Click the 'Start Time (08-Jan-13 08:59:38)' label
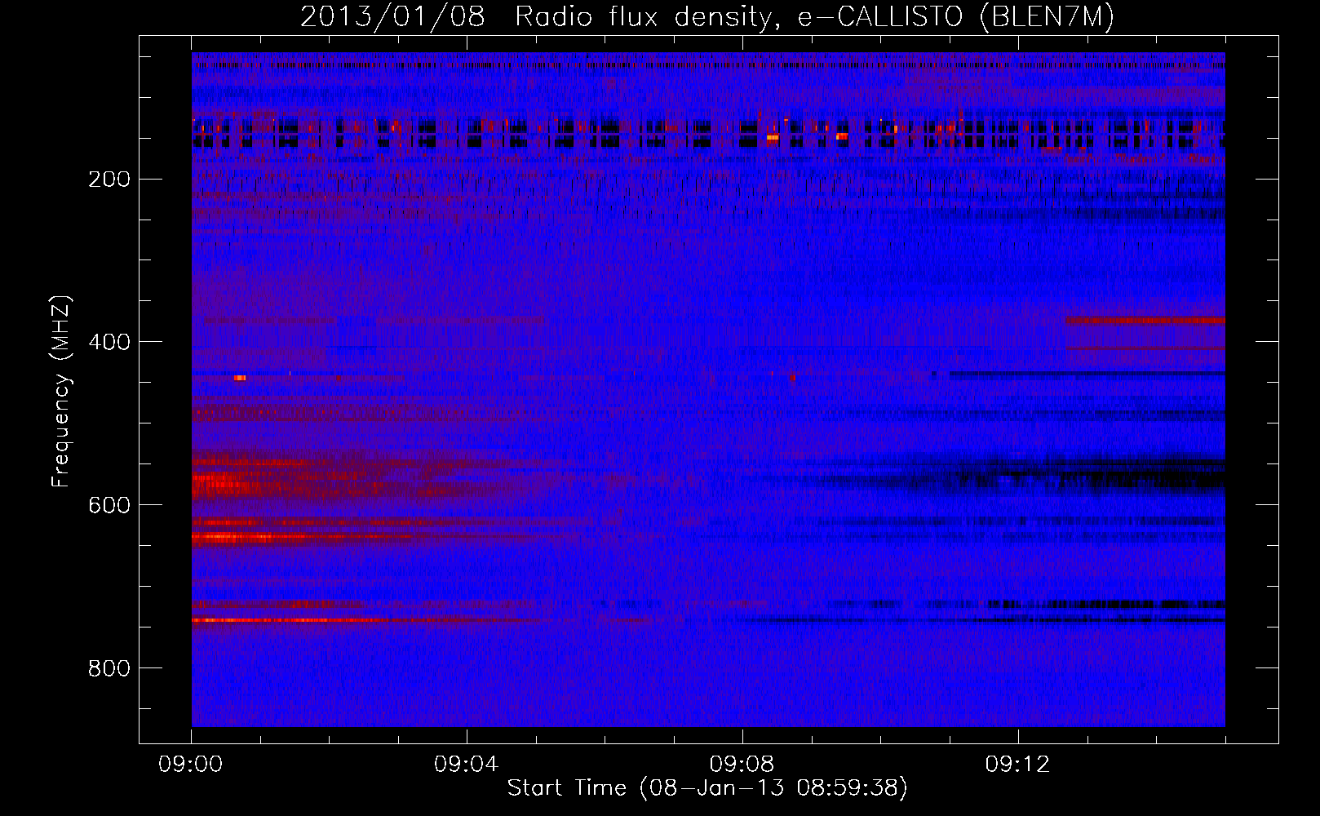This screenshot has width=1320, height=816. pyautogui.click(x=707, y=788)
